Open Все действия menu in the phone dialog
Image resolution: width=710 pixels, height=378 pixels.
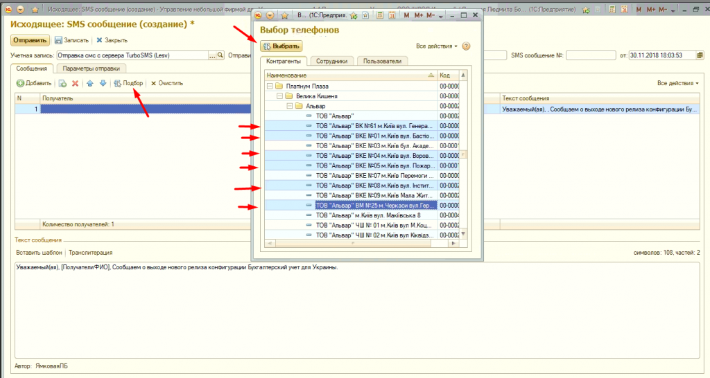point(437,46)
